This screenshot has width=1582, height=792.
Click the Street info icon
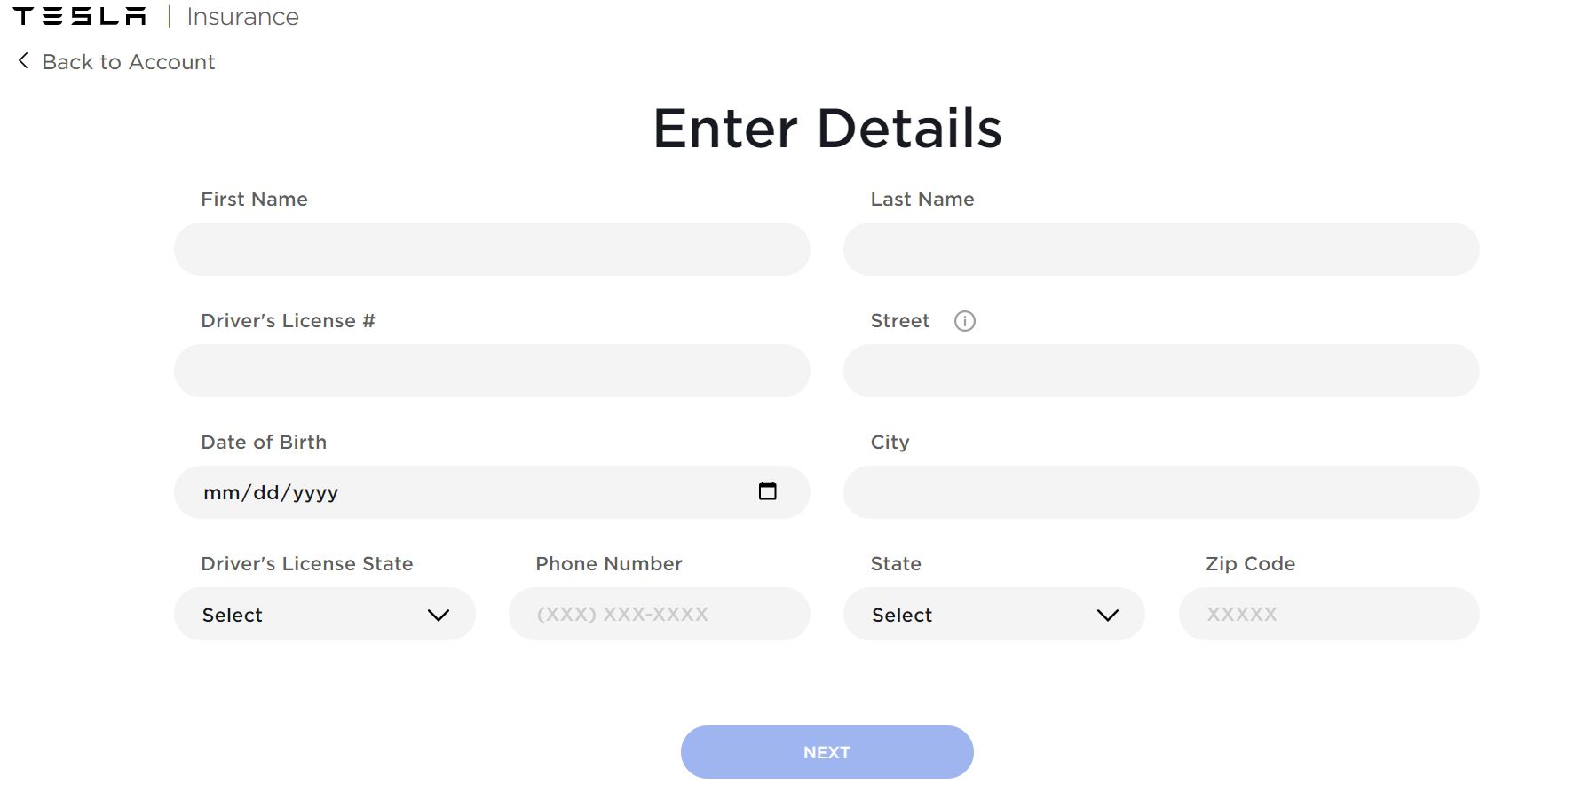coord(965,321)
